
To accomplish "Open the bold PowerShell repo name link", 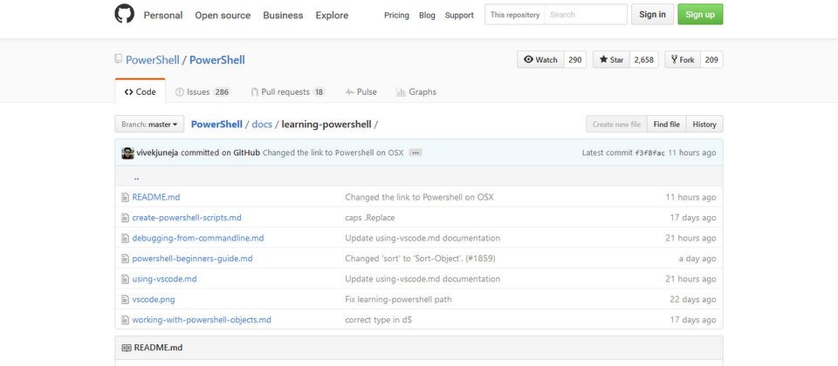I will click(217, 60).
